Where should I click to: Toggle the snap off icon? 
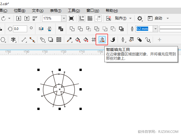coord(109,18)
